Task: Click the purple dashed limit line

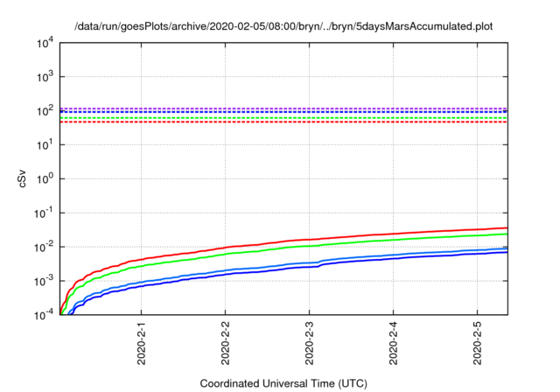Action: click(x=283, y=108)
